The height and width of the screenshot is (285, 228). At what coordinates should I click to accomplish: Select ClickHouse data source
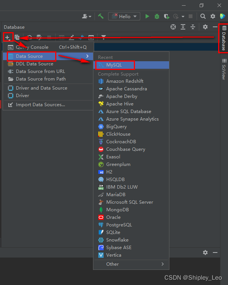pos(131,134)
